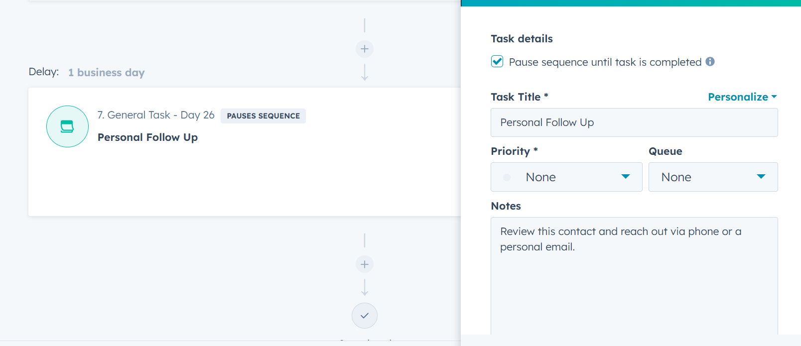This screenshot has height=346, width=801.
Task: Open the Priority dropdown
Action: coord(566,177)
